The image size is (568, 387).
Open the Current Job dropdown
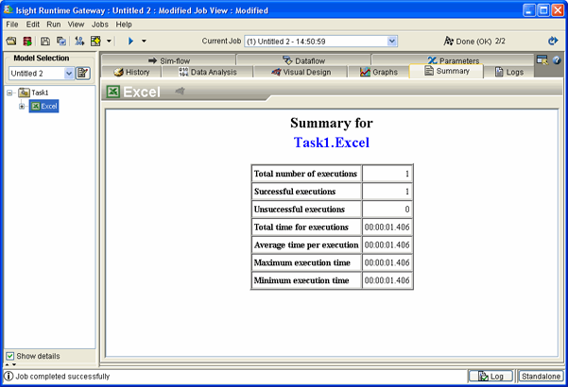click(x=392, y=42)
